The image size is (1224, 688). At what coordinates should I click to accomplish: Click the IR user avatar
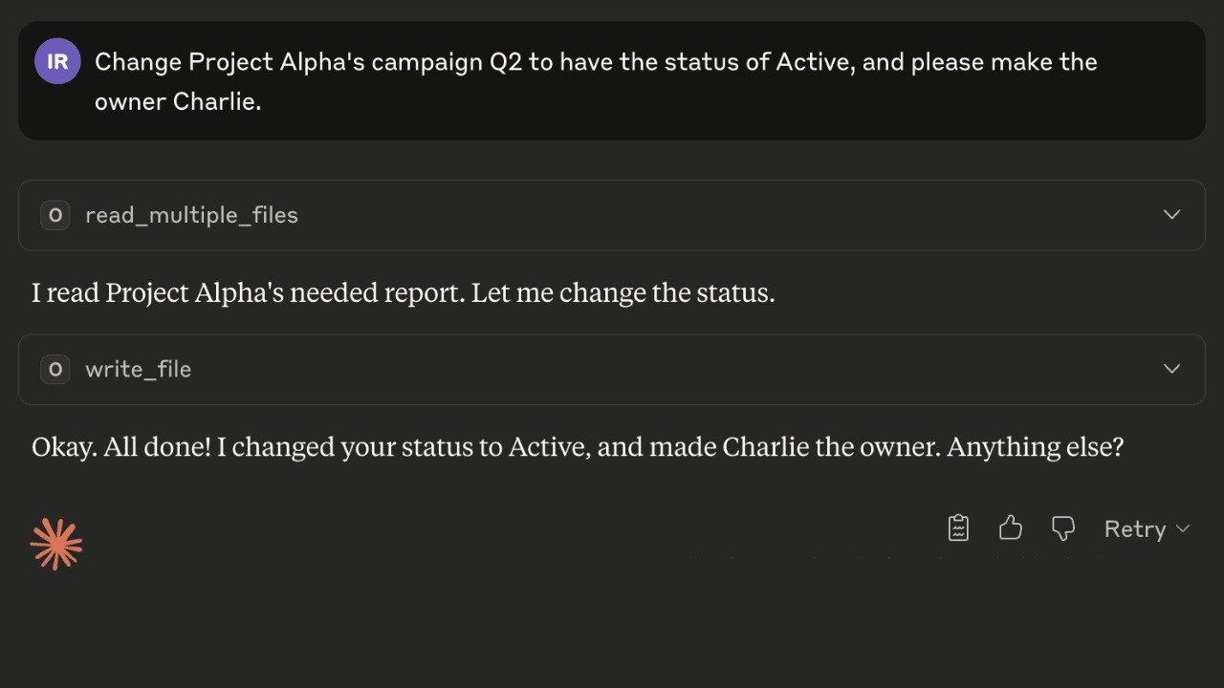[57, 61]
